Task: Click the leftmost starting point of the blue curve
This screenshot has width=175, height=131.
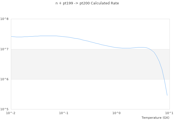Action: 11,36
